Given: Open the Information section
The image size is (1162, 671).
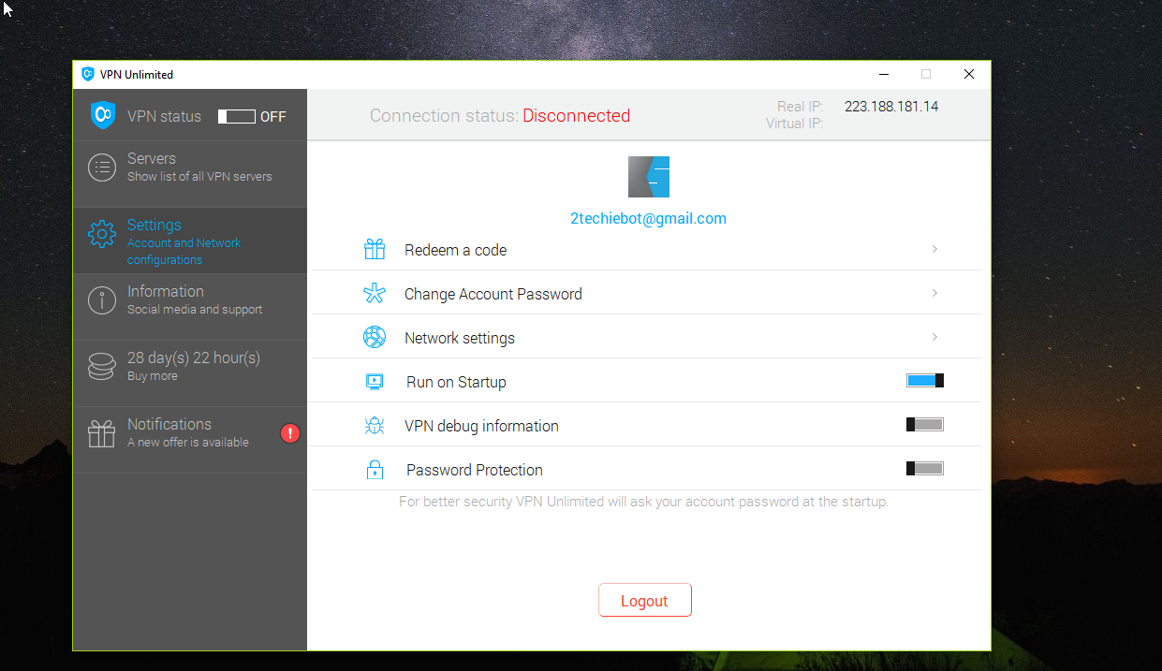Looking at the screenshot, I should (190, 307).
